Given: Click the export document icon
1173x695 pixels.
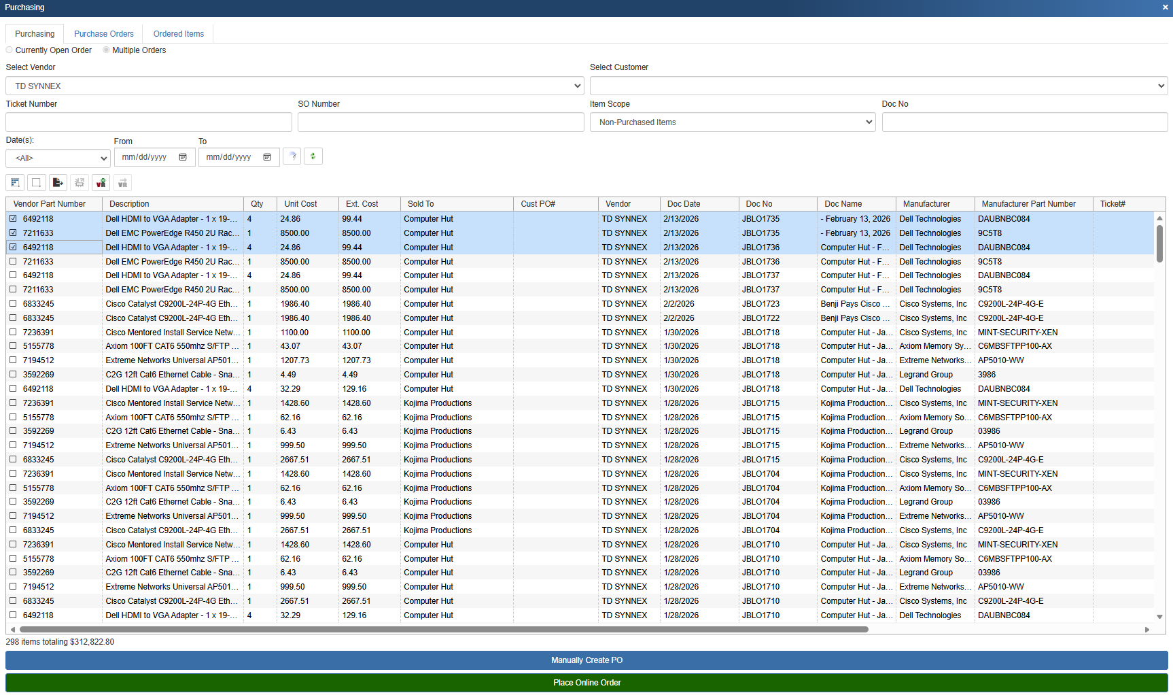Looking at the screenshot, I should coord(58,183).
